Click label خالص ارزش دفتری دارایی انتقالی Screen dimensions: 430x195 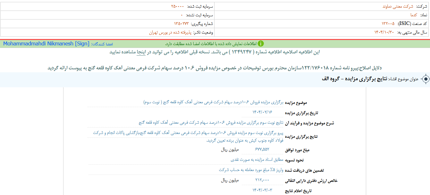click(x=311, y=181)
